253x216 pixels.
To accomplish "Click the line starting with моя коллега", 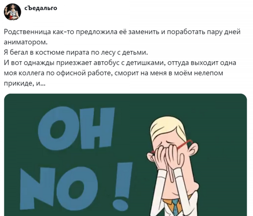I will click(x=113, y=73).
